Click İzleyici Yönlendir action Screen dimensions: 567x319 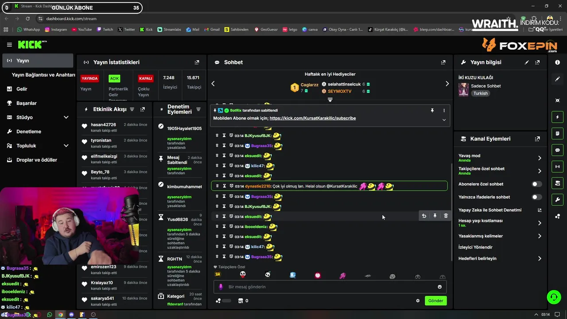pos(475,247)
